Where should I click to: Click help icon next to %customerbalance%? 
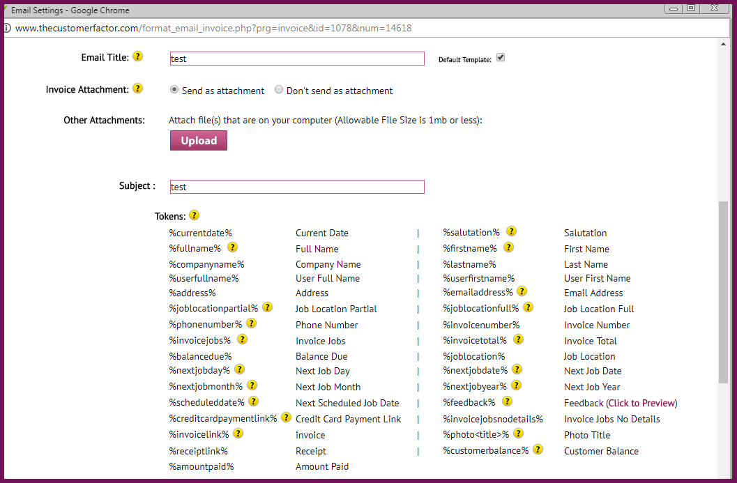[538, 449]
